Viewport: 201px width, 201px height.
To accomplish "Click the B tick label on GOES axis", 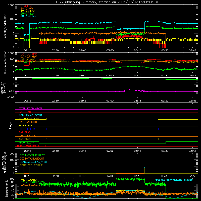I will pos(14,78).
